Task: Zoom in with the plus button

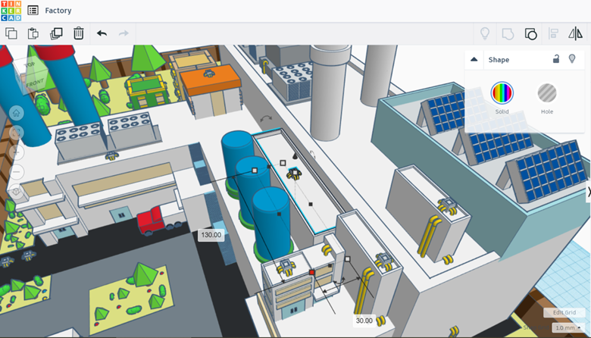Action: click(x=16, y=152)
